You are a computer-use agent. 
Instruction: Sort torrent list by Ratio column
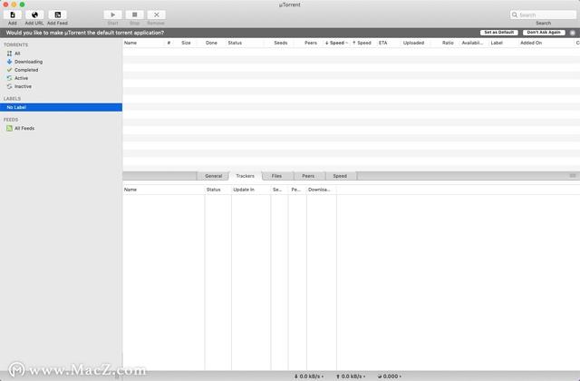coord(448,43)
